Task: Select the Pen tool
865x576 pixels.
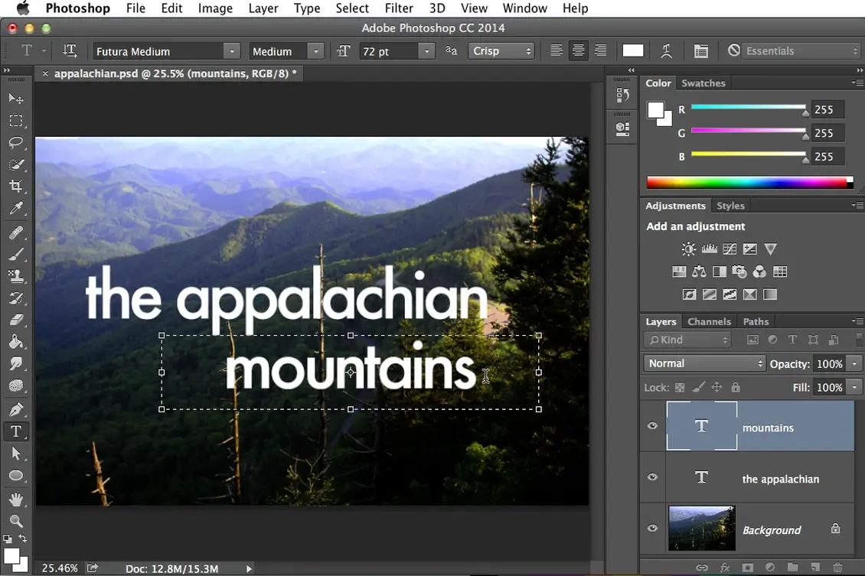Action: pos(16,408)
